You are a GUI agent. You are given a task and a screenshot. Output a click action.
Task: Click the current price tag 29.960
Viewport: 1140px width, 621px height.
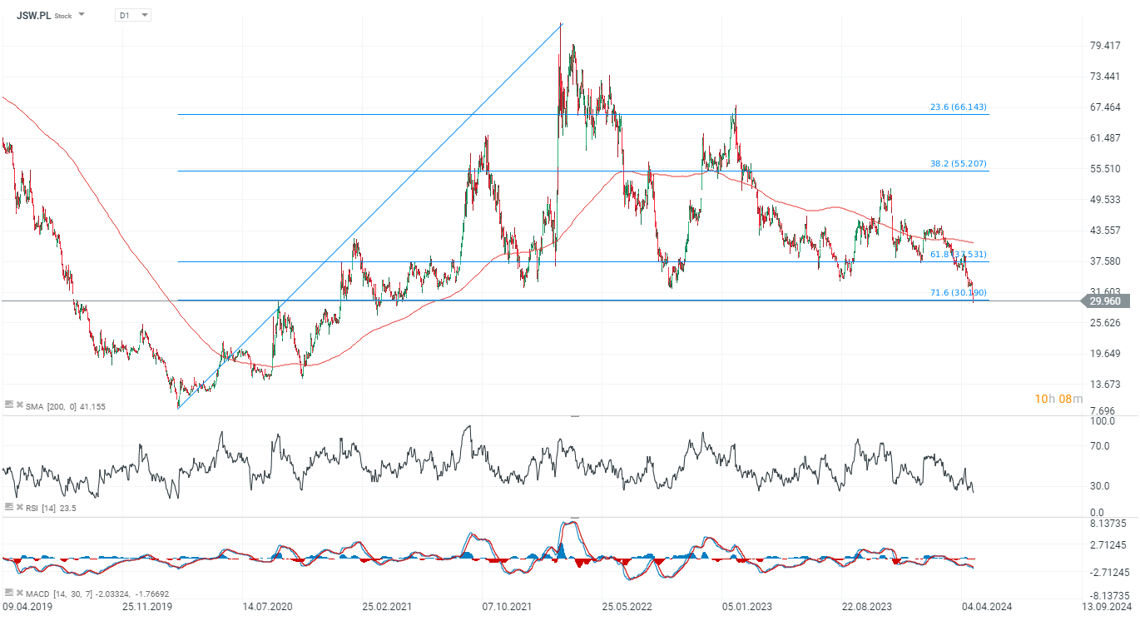tap(1104, 301)
